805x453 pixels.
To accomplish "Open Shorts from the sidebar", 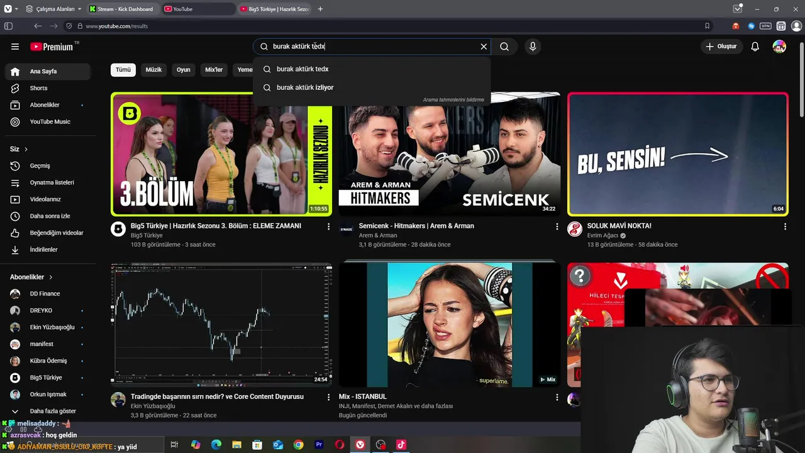I will coord(48,88).
